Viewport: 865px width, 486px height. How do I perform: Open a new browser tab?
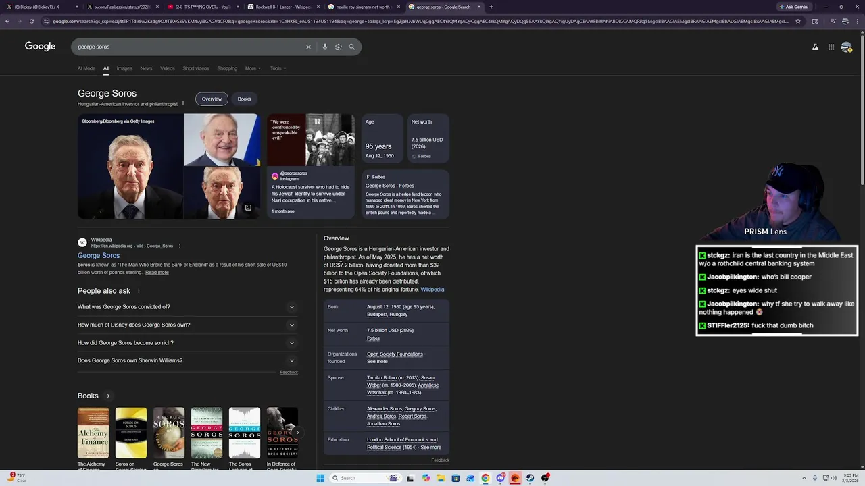click(491, 7)
